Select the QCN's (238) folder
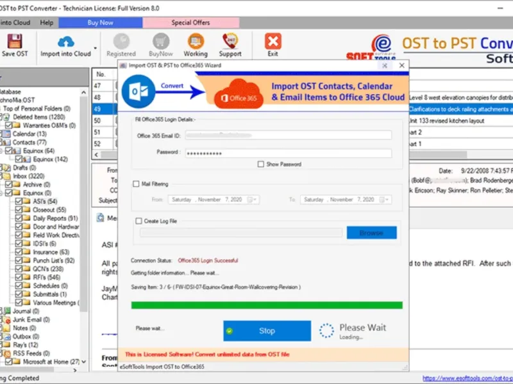 (48, 269)
